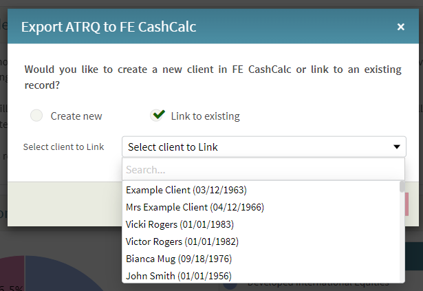Pick Vicki Rogers (01/01/1983) from list
The width and height of the screenshot is (423, 291).
click(261, 224)
